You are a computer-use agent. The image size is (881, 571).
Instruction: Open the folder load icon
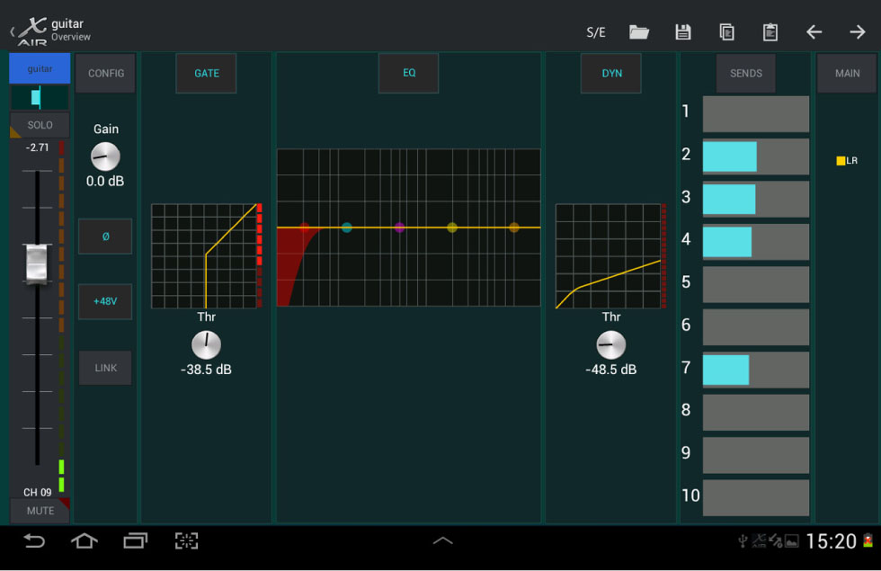pyautogui.click(x=639, y=32)
